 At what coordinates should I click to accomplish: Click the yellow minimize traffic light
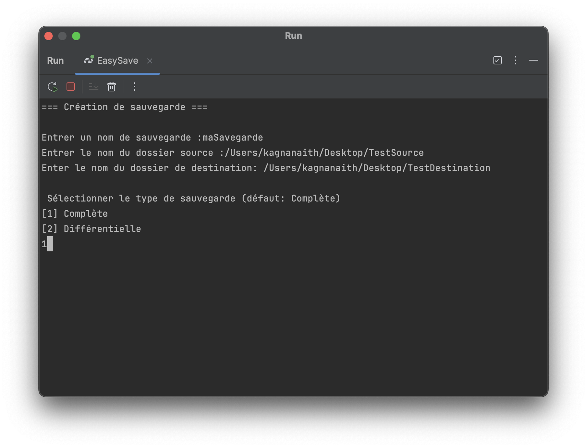[62, 36]
